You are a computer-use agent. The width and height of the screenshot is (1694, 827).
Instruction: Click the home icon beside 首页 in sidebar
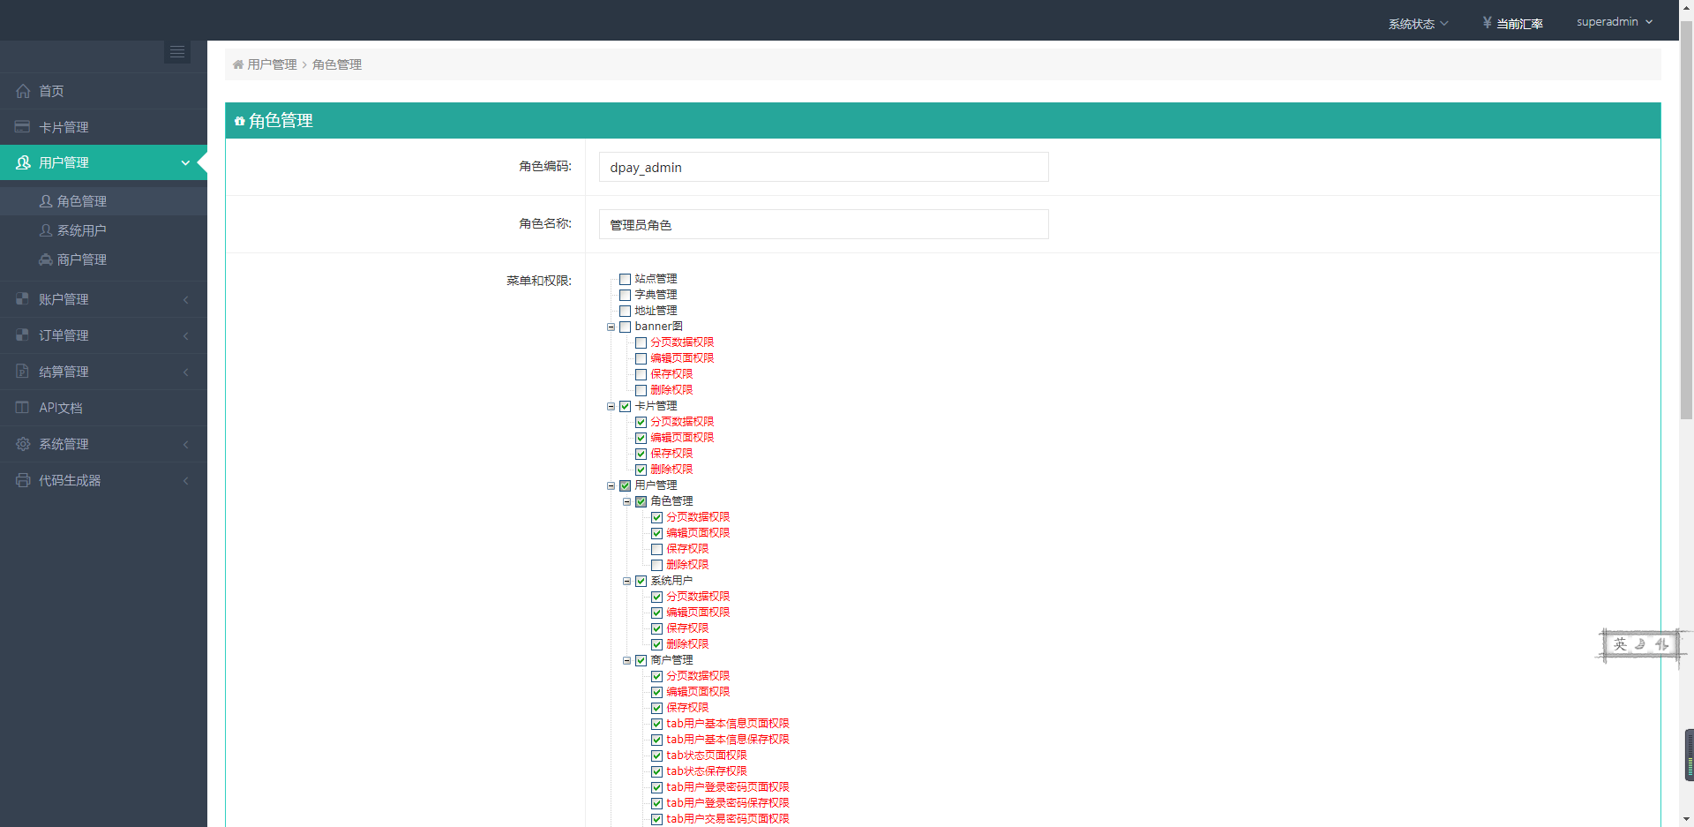point(23,91)
